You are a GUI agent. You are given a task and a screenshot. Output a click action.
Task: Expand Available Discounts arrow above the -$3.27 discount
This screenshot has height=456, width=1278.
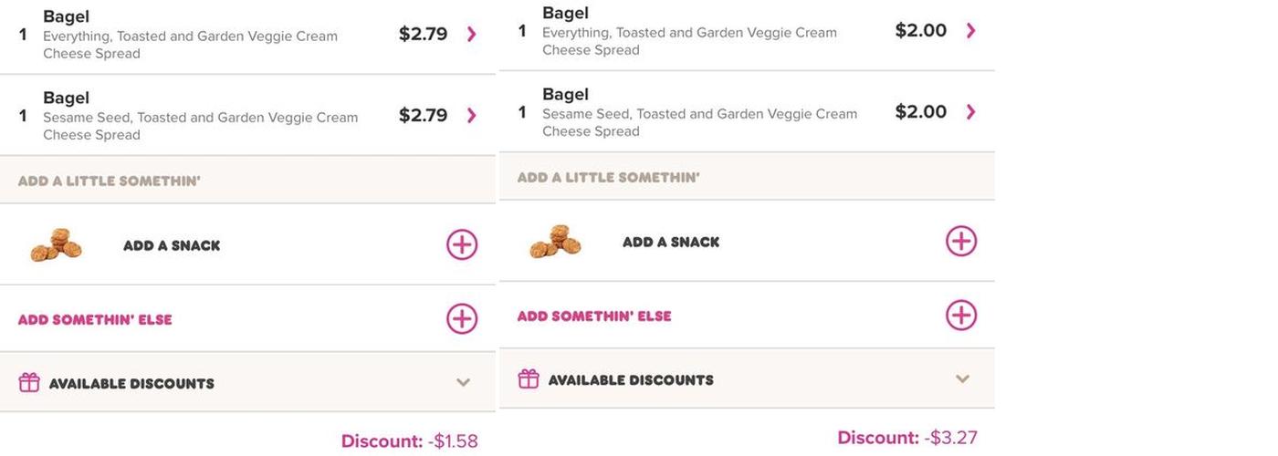coord(962,379)
